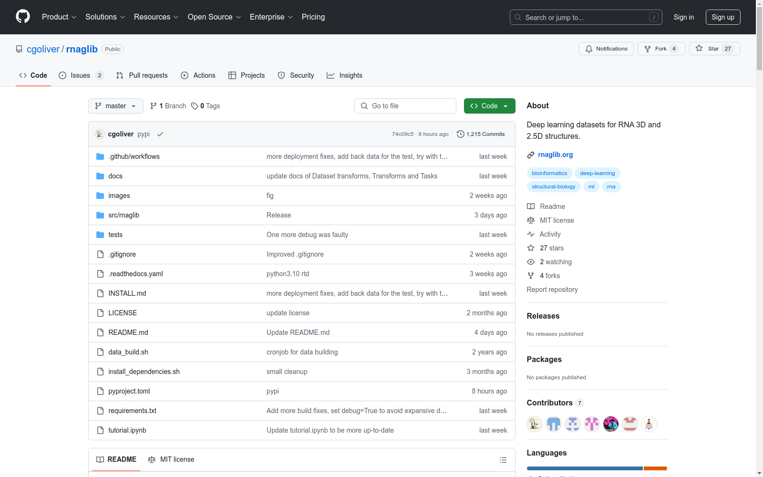This screenshot has height=477, width=763.
Task: Click the .github/workflows folder icon
Action: point(100,156)
